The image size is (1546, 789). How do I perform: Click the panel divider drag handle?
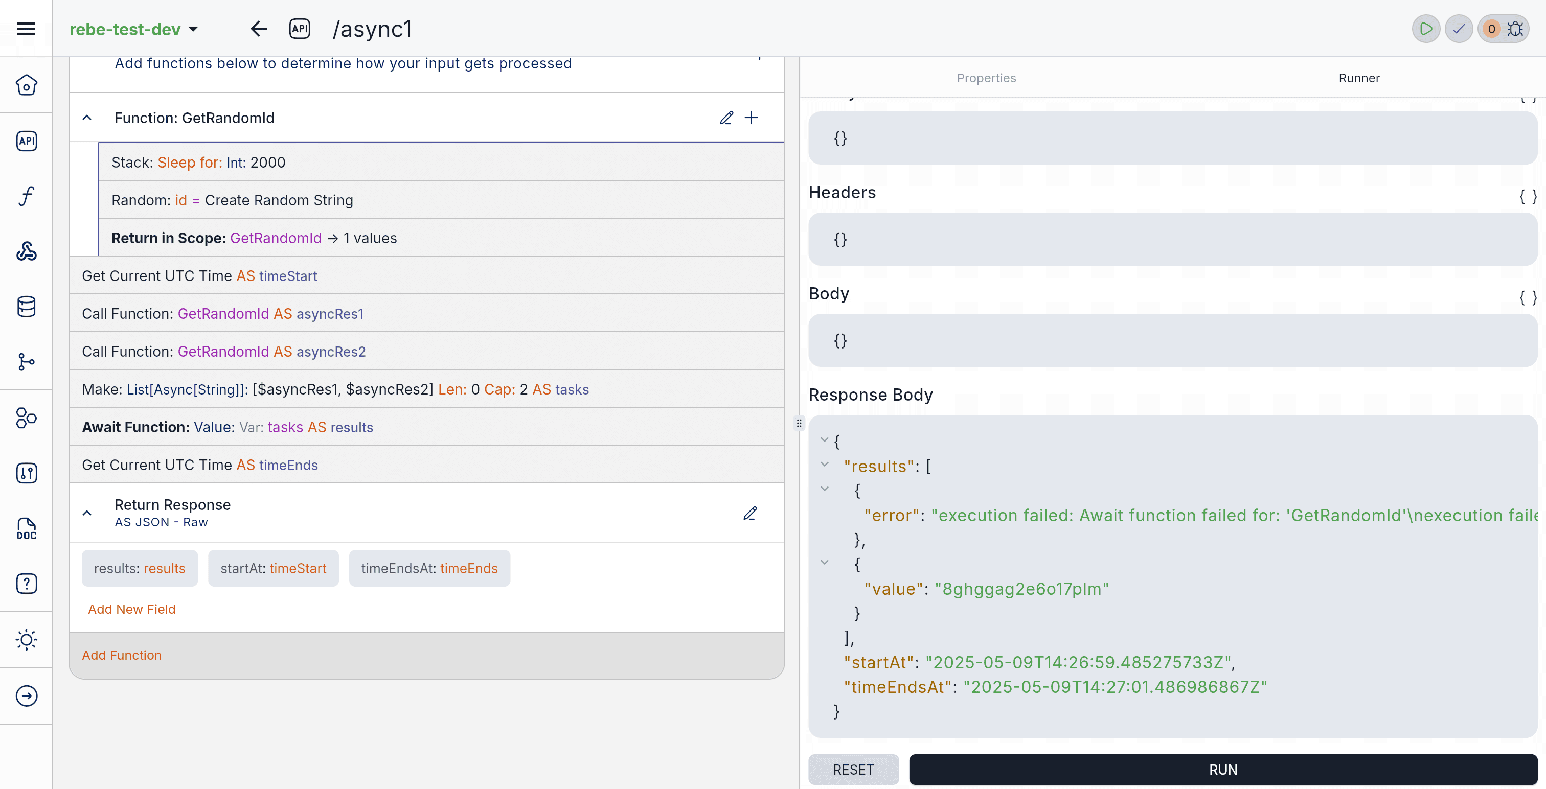point(799,423)
